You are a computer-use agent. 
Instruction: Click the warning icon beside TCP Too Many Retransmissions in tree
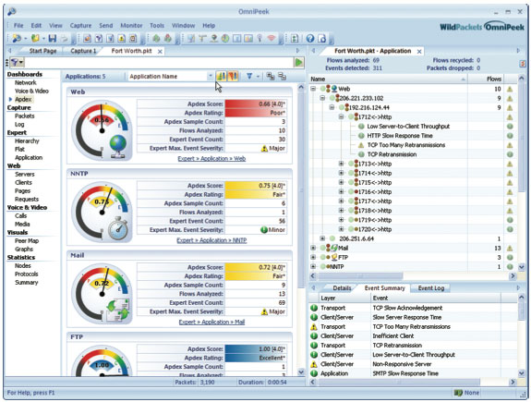tap(361, 145)
